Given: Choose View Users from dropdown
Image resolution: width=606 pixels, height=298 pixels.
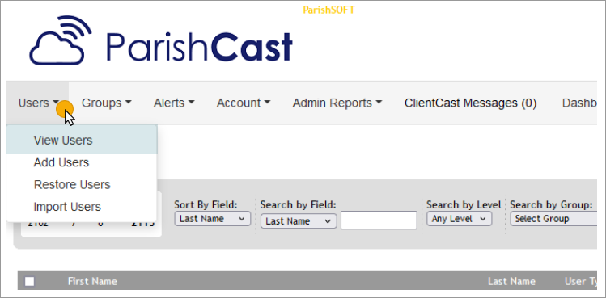Looking at the screenshot, I should [x=82, y=141].
